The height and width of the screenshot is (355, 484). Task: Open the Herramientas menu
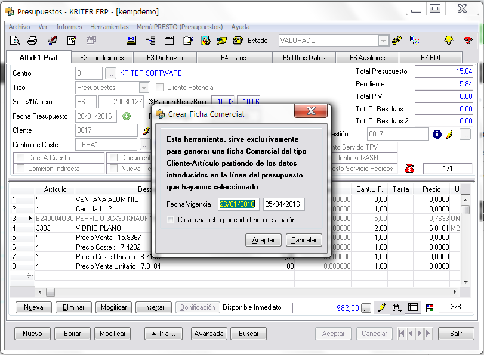point(109,27)
